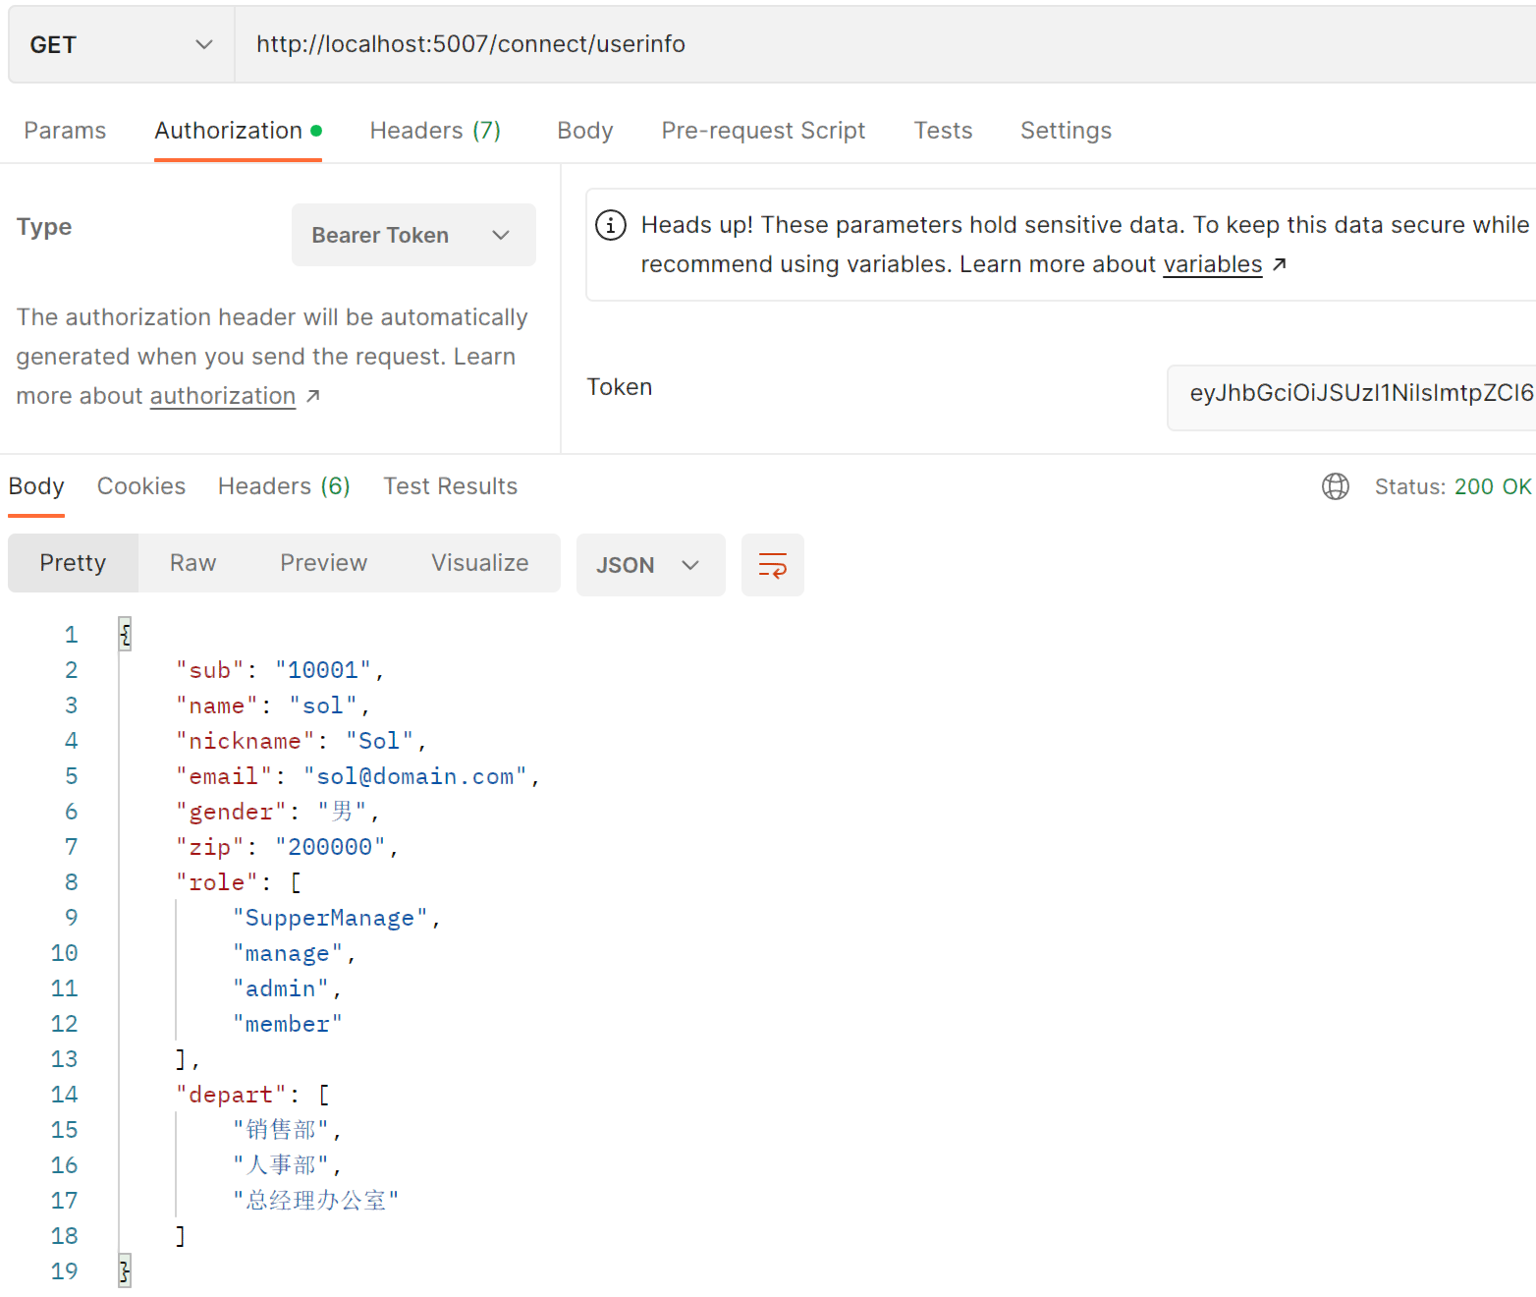Screen dimensions: 1536x1297
Task: Click the info icon in heads-up banner
Action: (611, 225)
